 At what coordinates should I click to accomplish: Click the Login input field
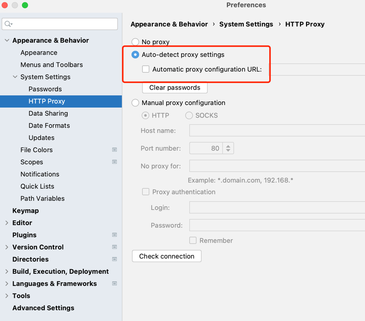[277, 207]
